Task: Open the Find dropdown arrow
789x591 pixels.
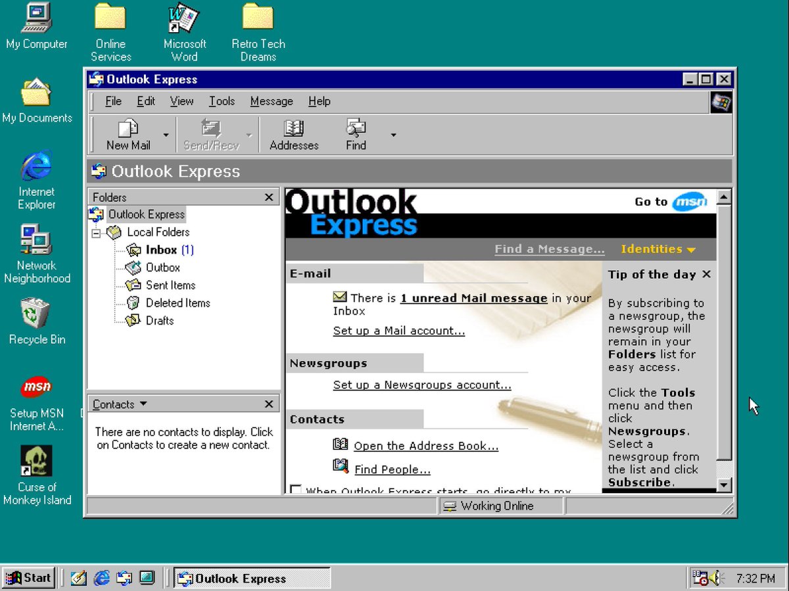Action: [393, 135]
